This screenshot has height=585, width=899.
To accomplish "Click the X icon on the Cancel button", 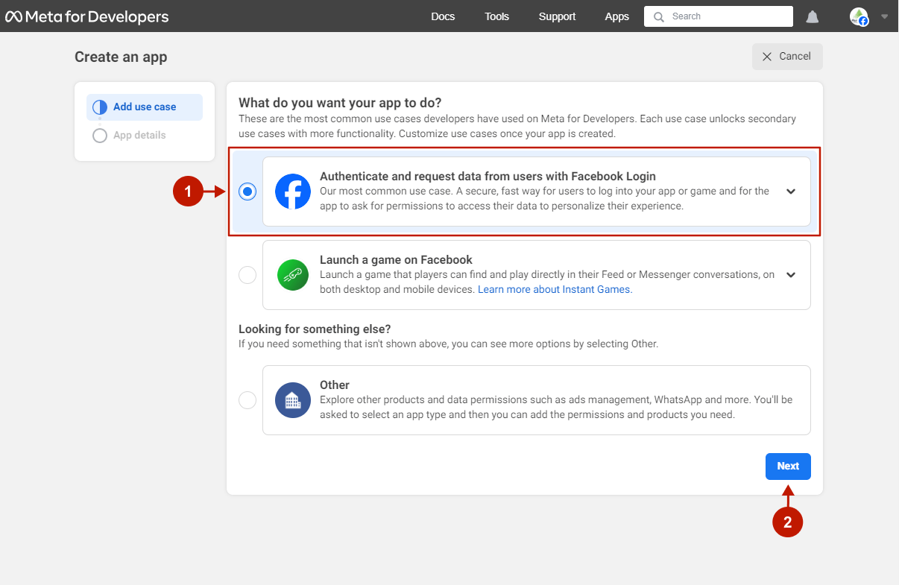I will coord(767,57).
